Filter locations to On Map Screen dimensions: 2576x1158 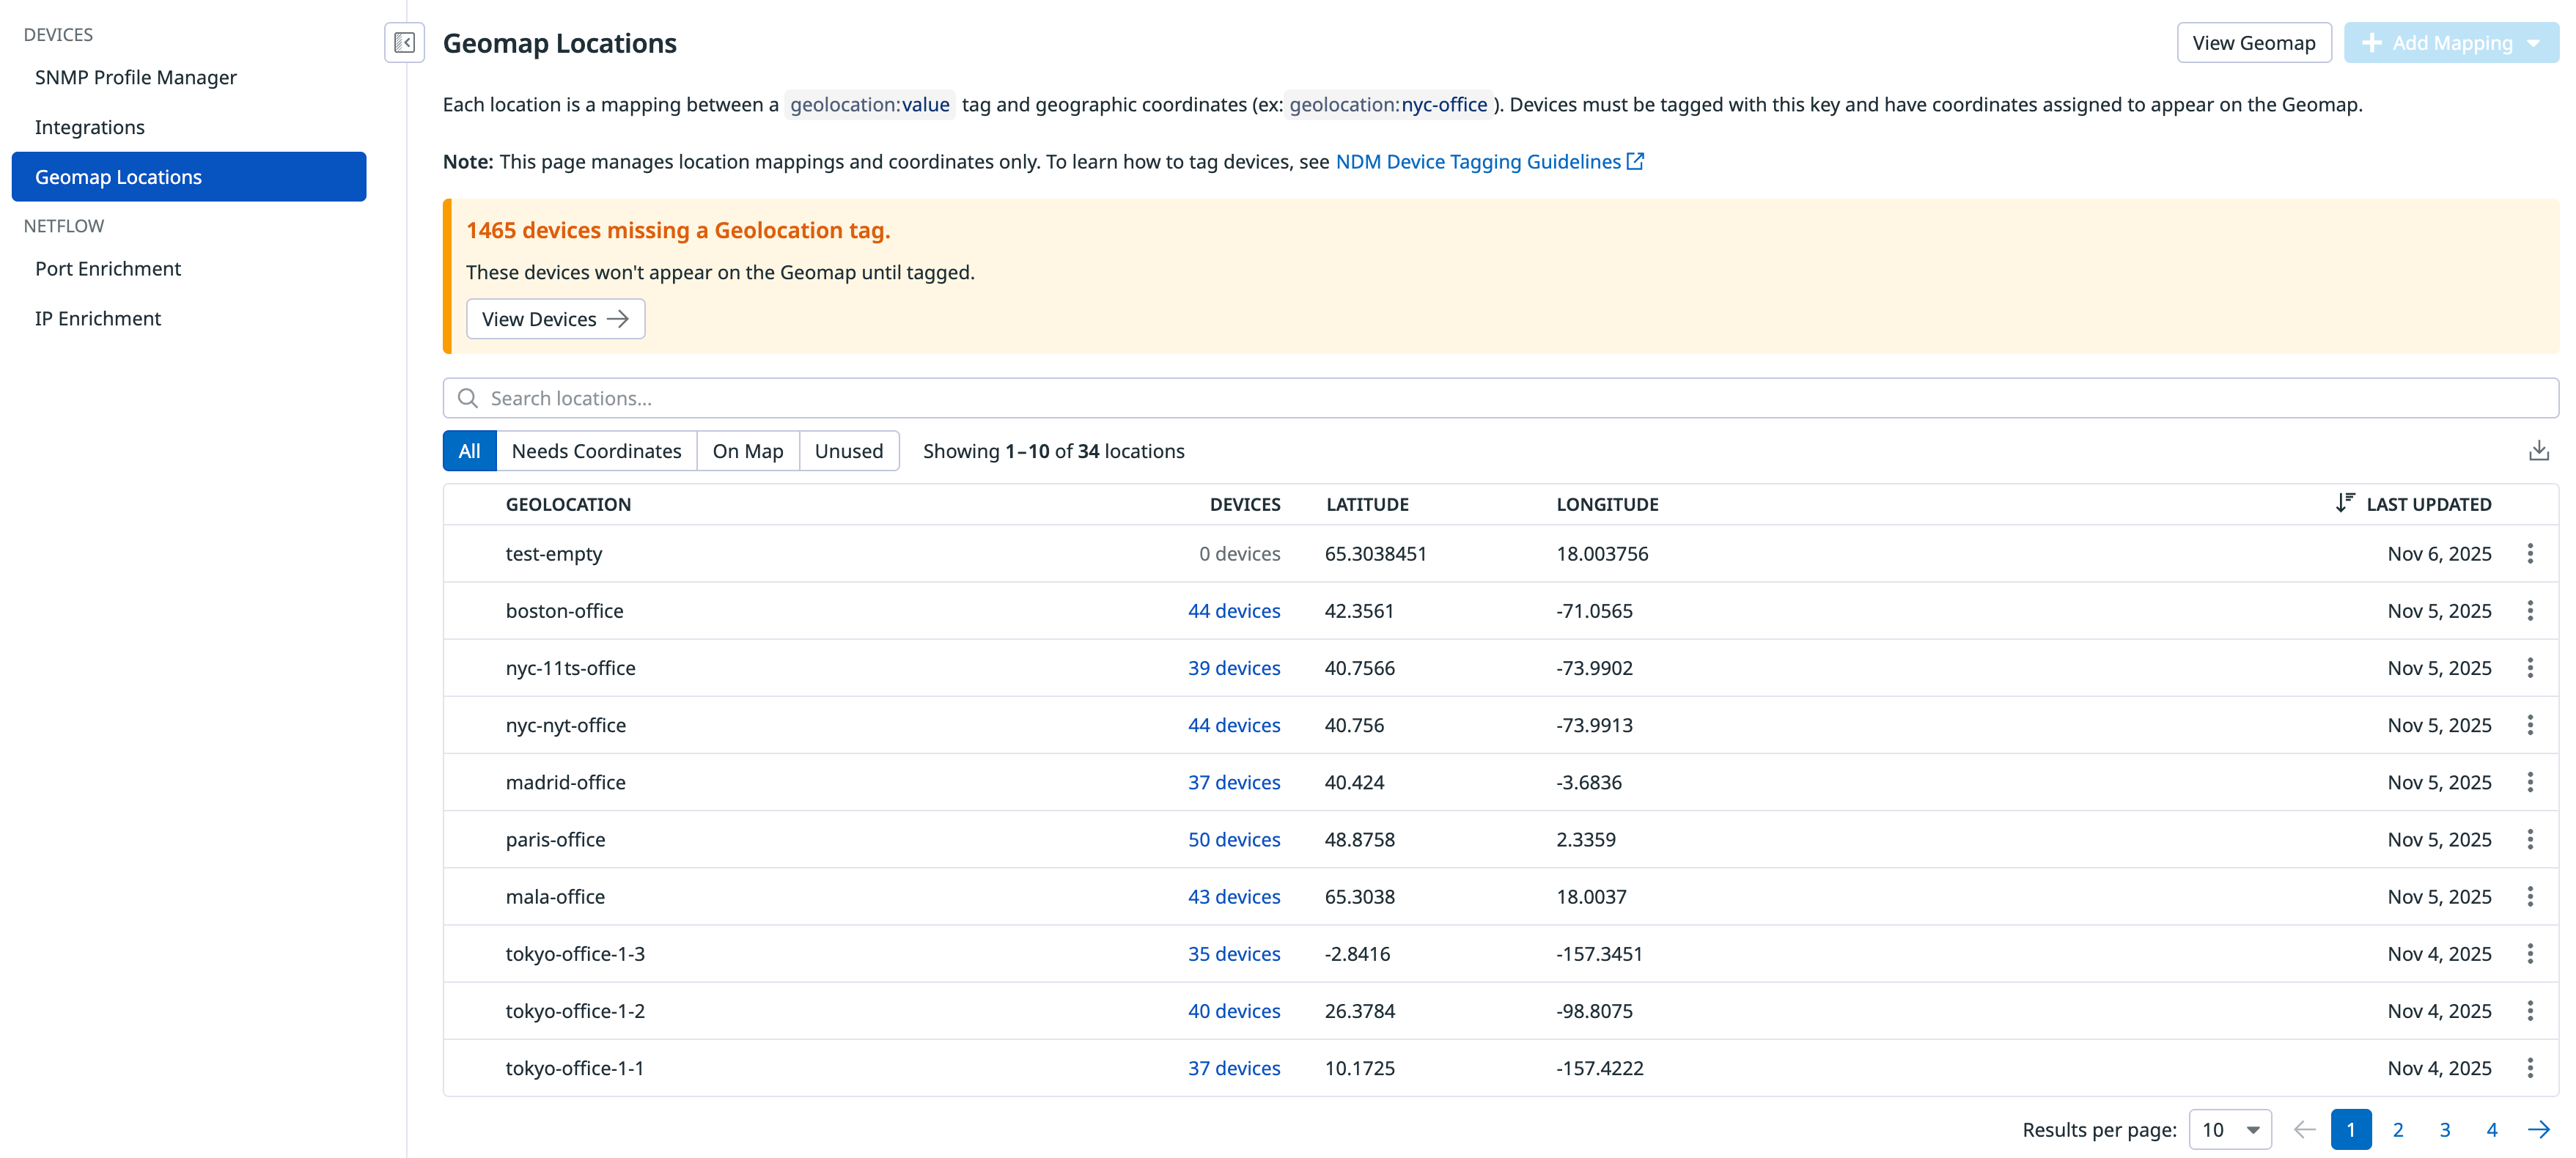(x=747, y=451)
